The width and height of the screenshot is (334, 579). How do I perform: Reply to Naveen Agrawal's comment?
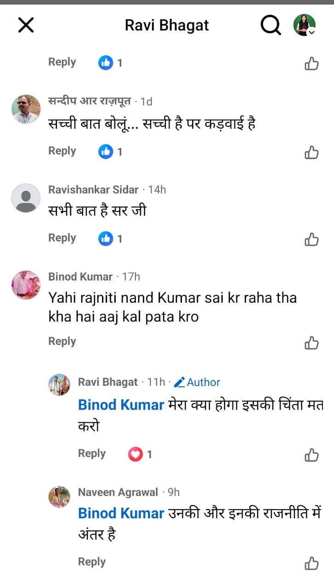[92, 562]
